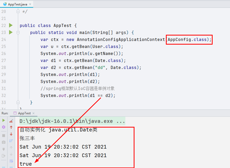The height and width of the screenshot is (168, 230).
Task: Click the AppTest run tab window icon
Action: pos(15,113)
